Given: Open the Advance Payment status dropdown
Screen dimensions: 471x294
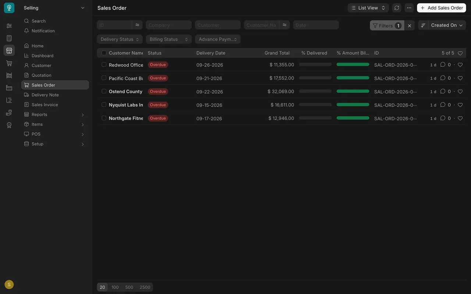Looking at the screenshot, I should coord(217,39).
